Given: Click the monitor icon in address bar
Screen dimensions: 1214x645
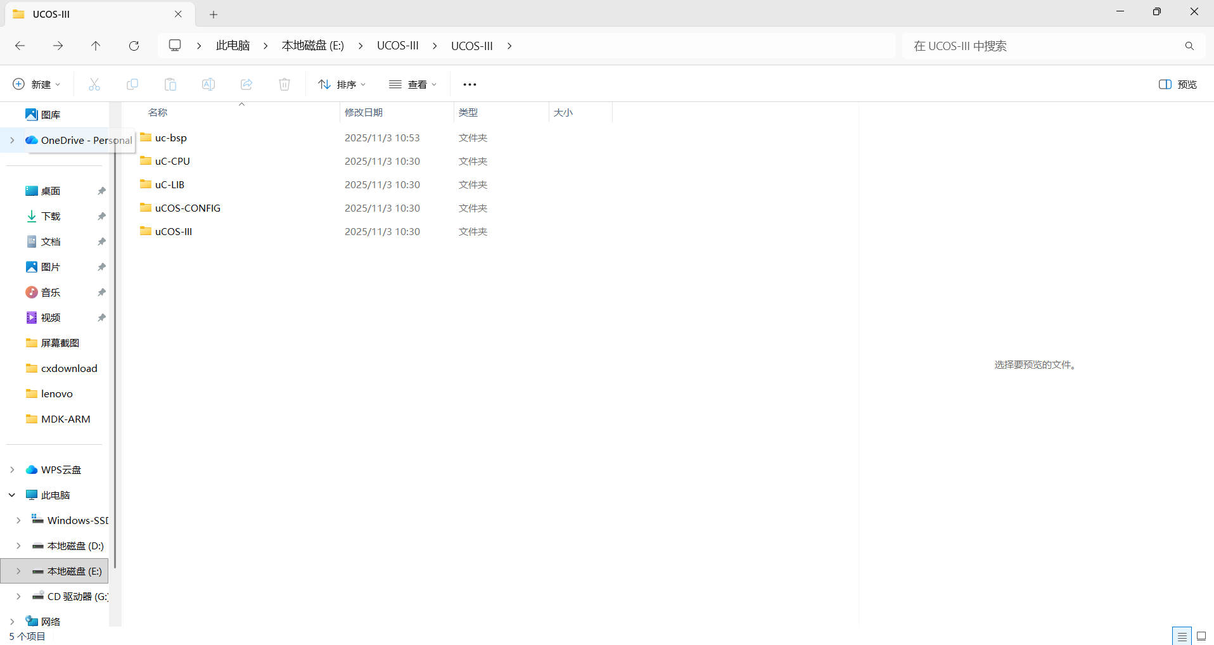Looking at the screenshot, I should (x=175, y=46).
